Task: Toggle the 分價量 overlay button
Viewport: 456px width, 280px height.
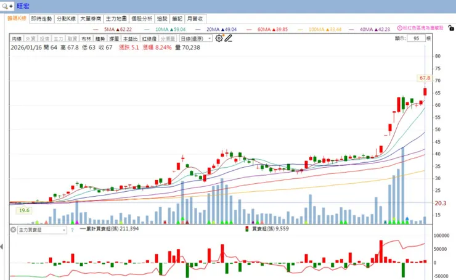Action: coord(168,38)
